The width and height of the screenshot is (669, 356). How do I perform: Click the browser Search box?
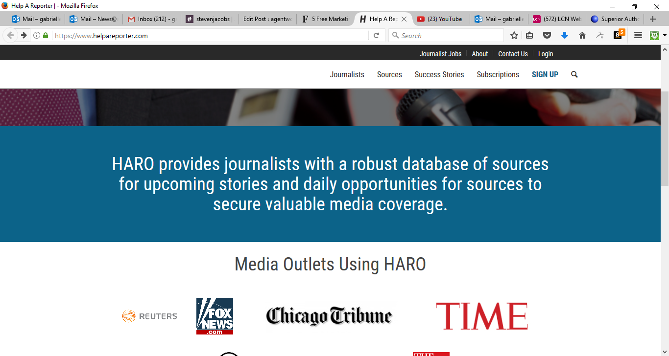[x=446, y=35]
